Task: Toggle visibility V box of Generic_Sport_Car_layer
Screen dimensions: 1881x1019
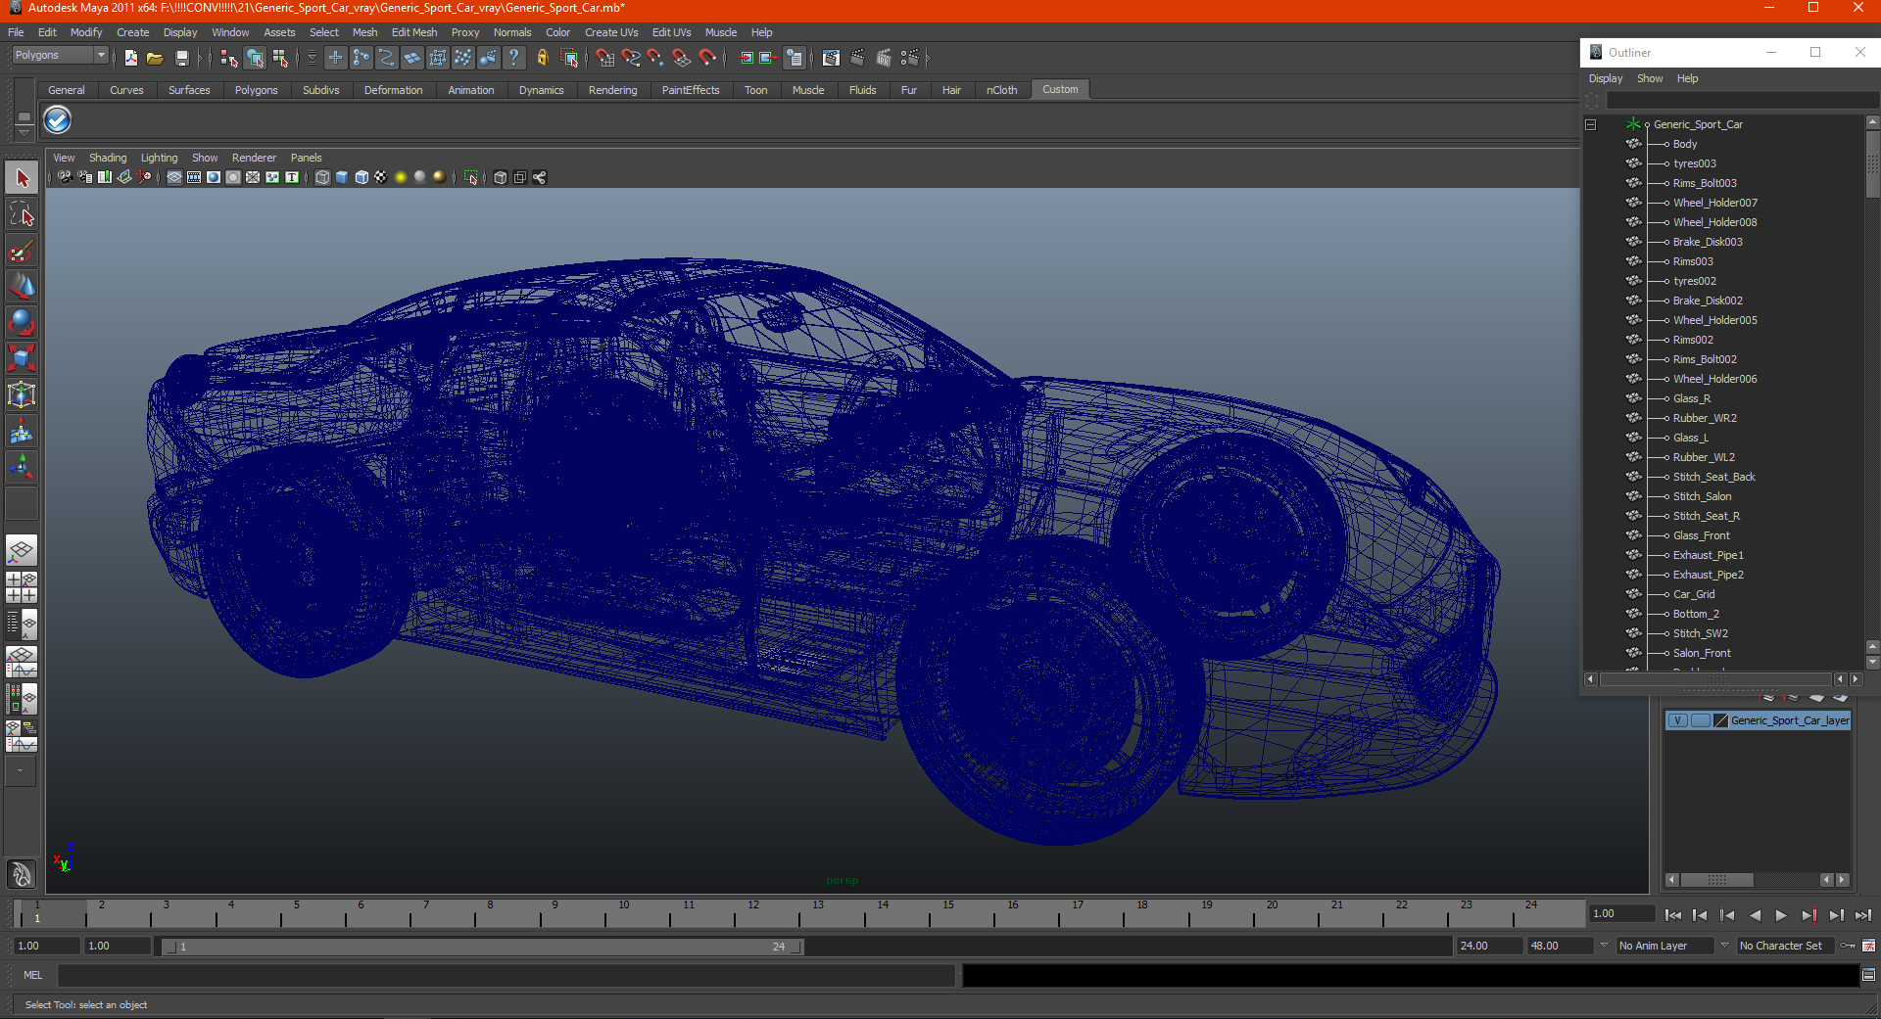Action: [x=1677, y=720]
